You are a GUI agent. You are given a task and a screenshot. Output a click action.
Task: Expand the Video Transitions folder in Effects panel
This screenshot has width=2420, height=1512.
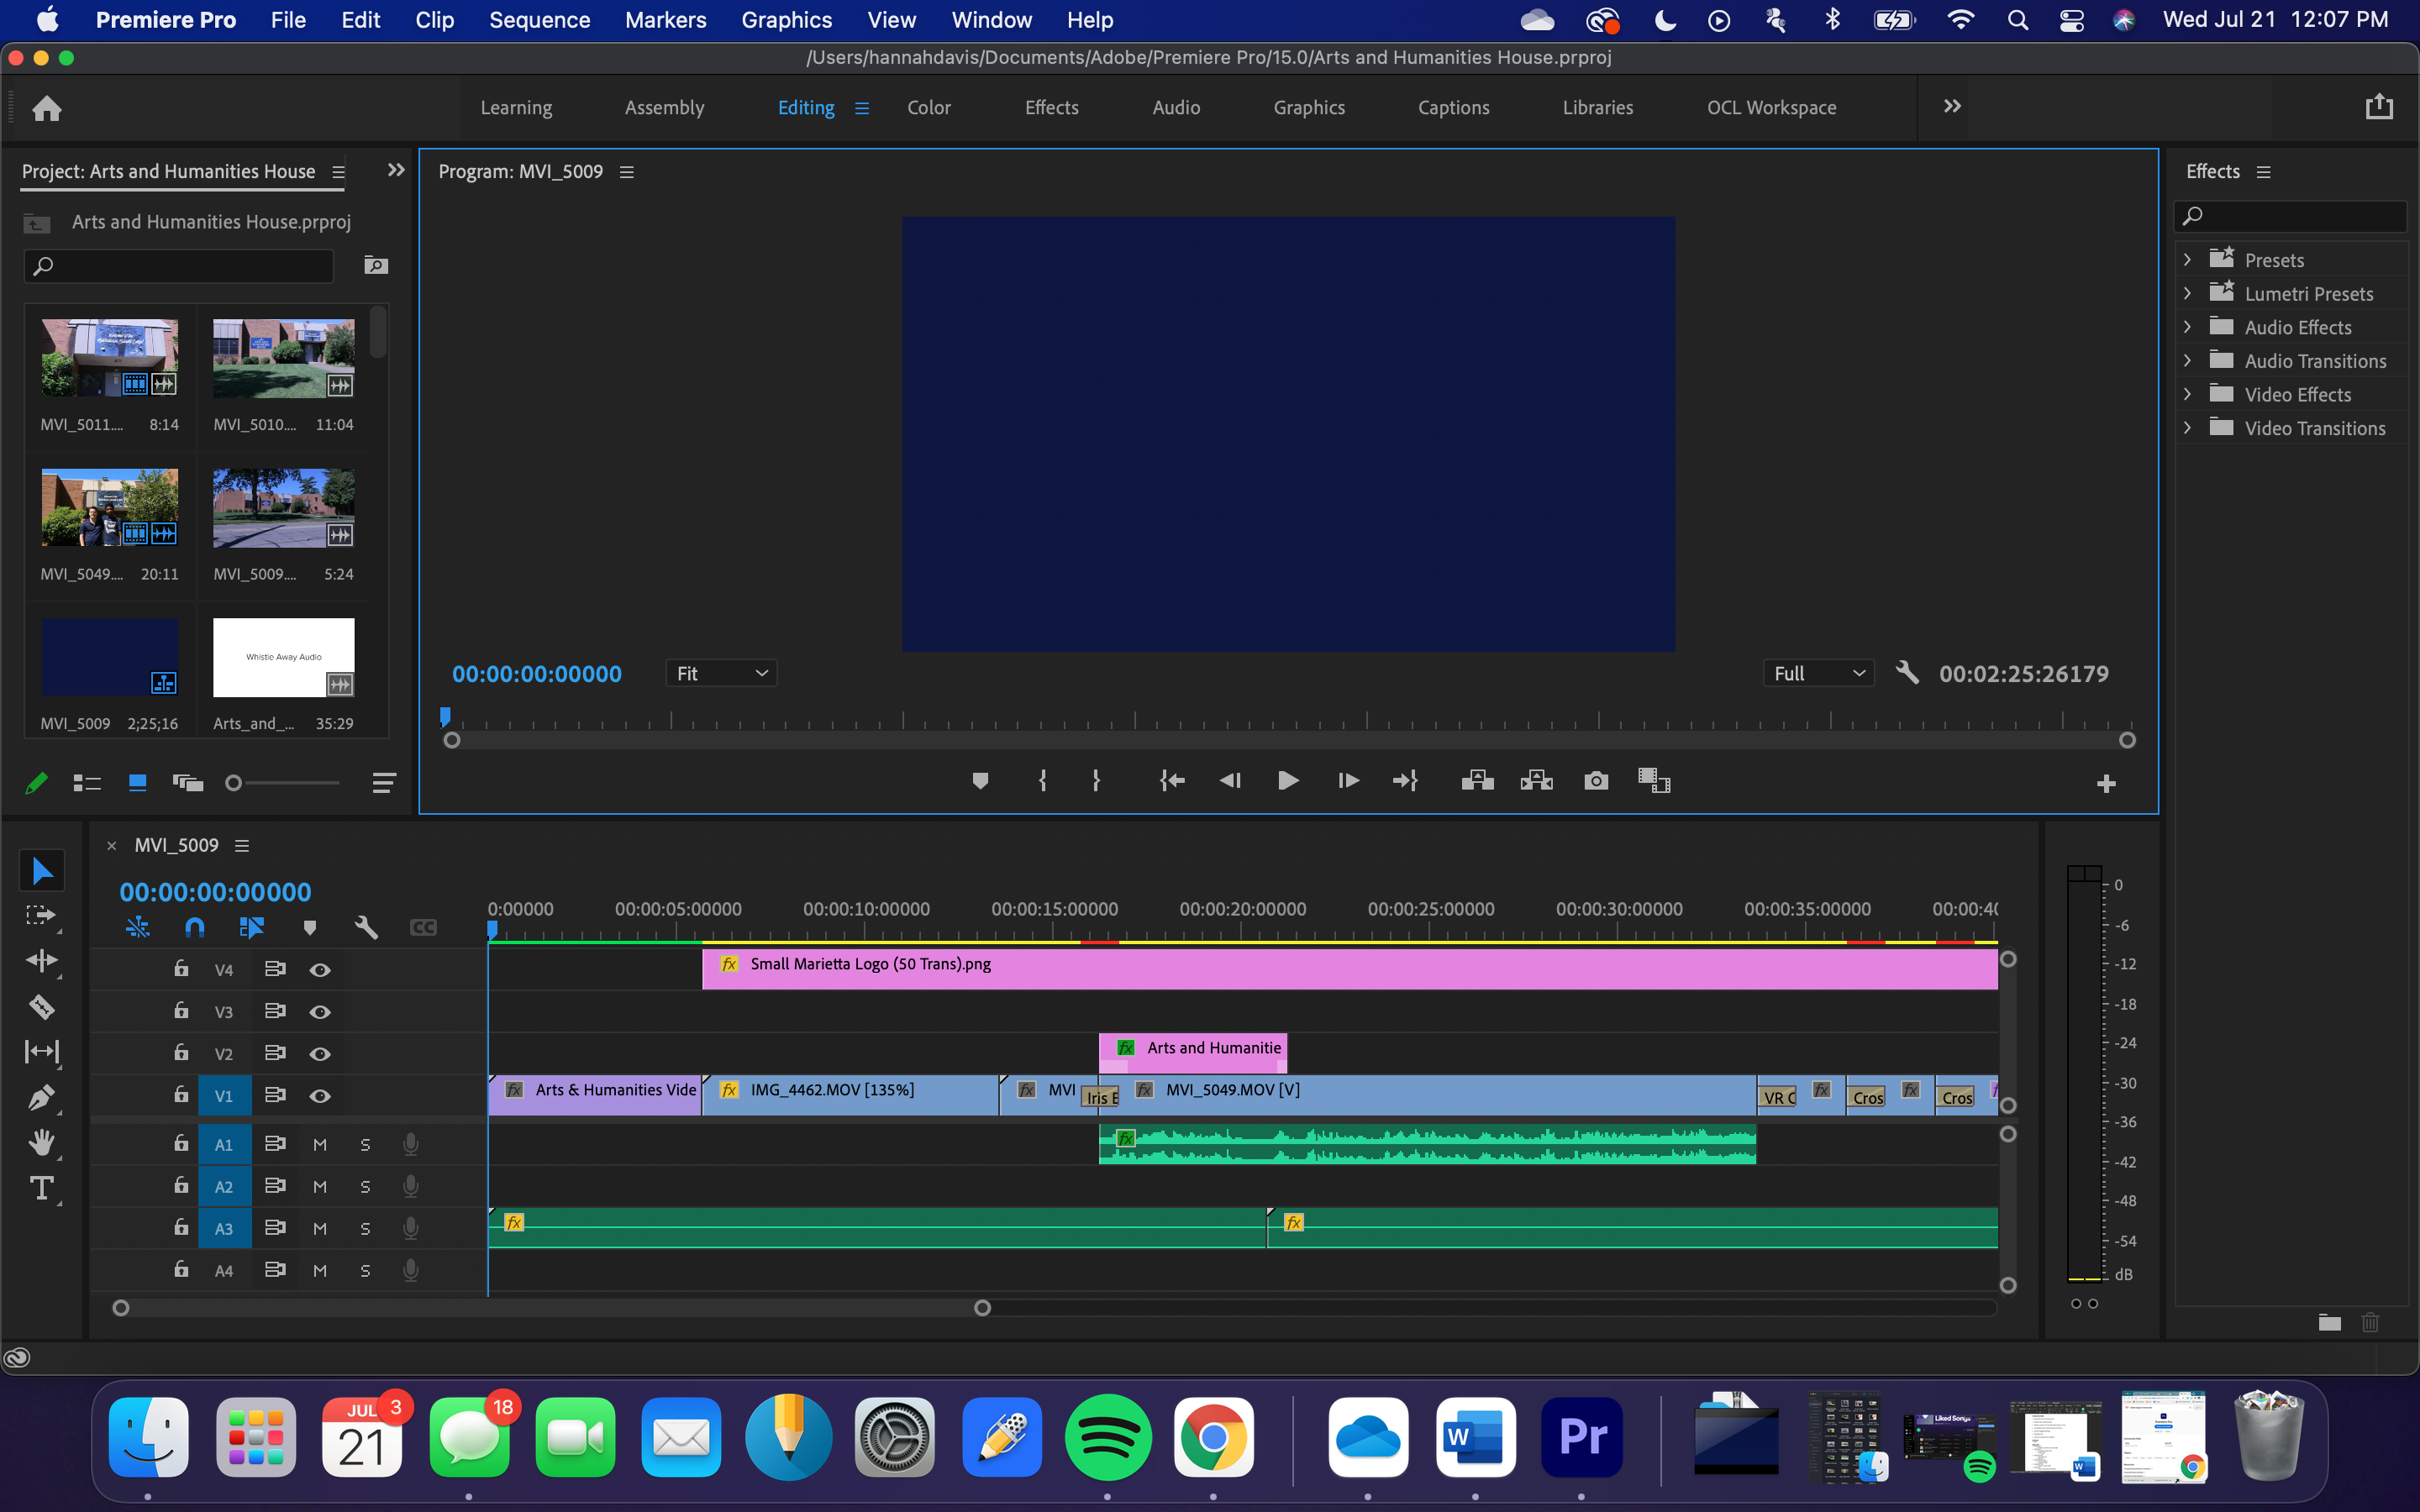2188,428
